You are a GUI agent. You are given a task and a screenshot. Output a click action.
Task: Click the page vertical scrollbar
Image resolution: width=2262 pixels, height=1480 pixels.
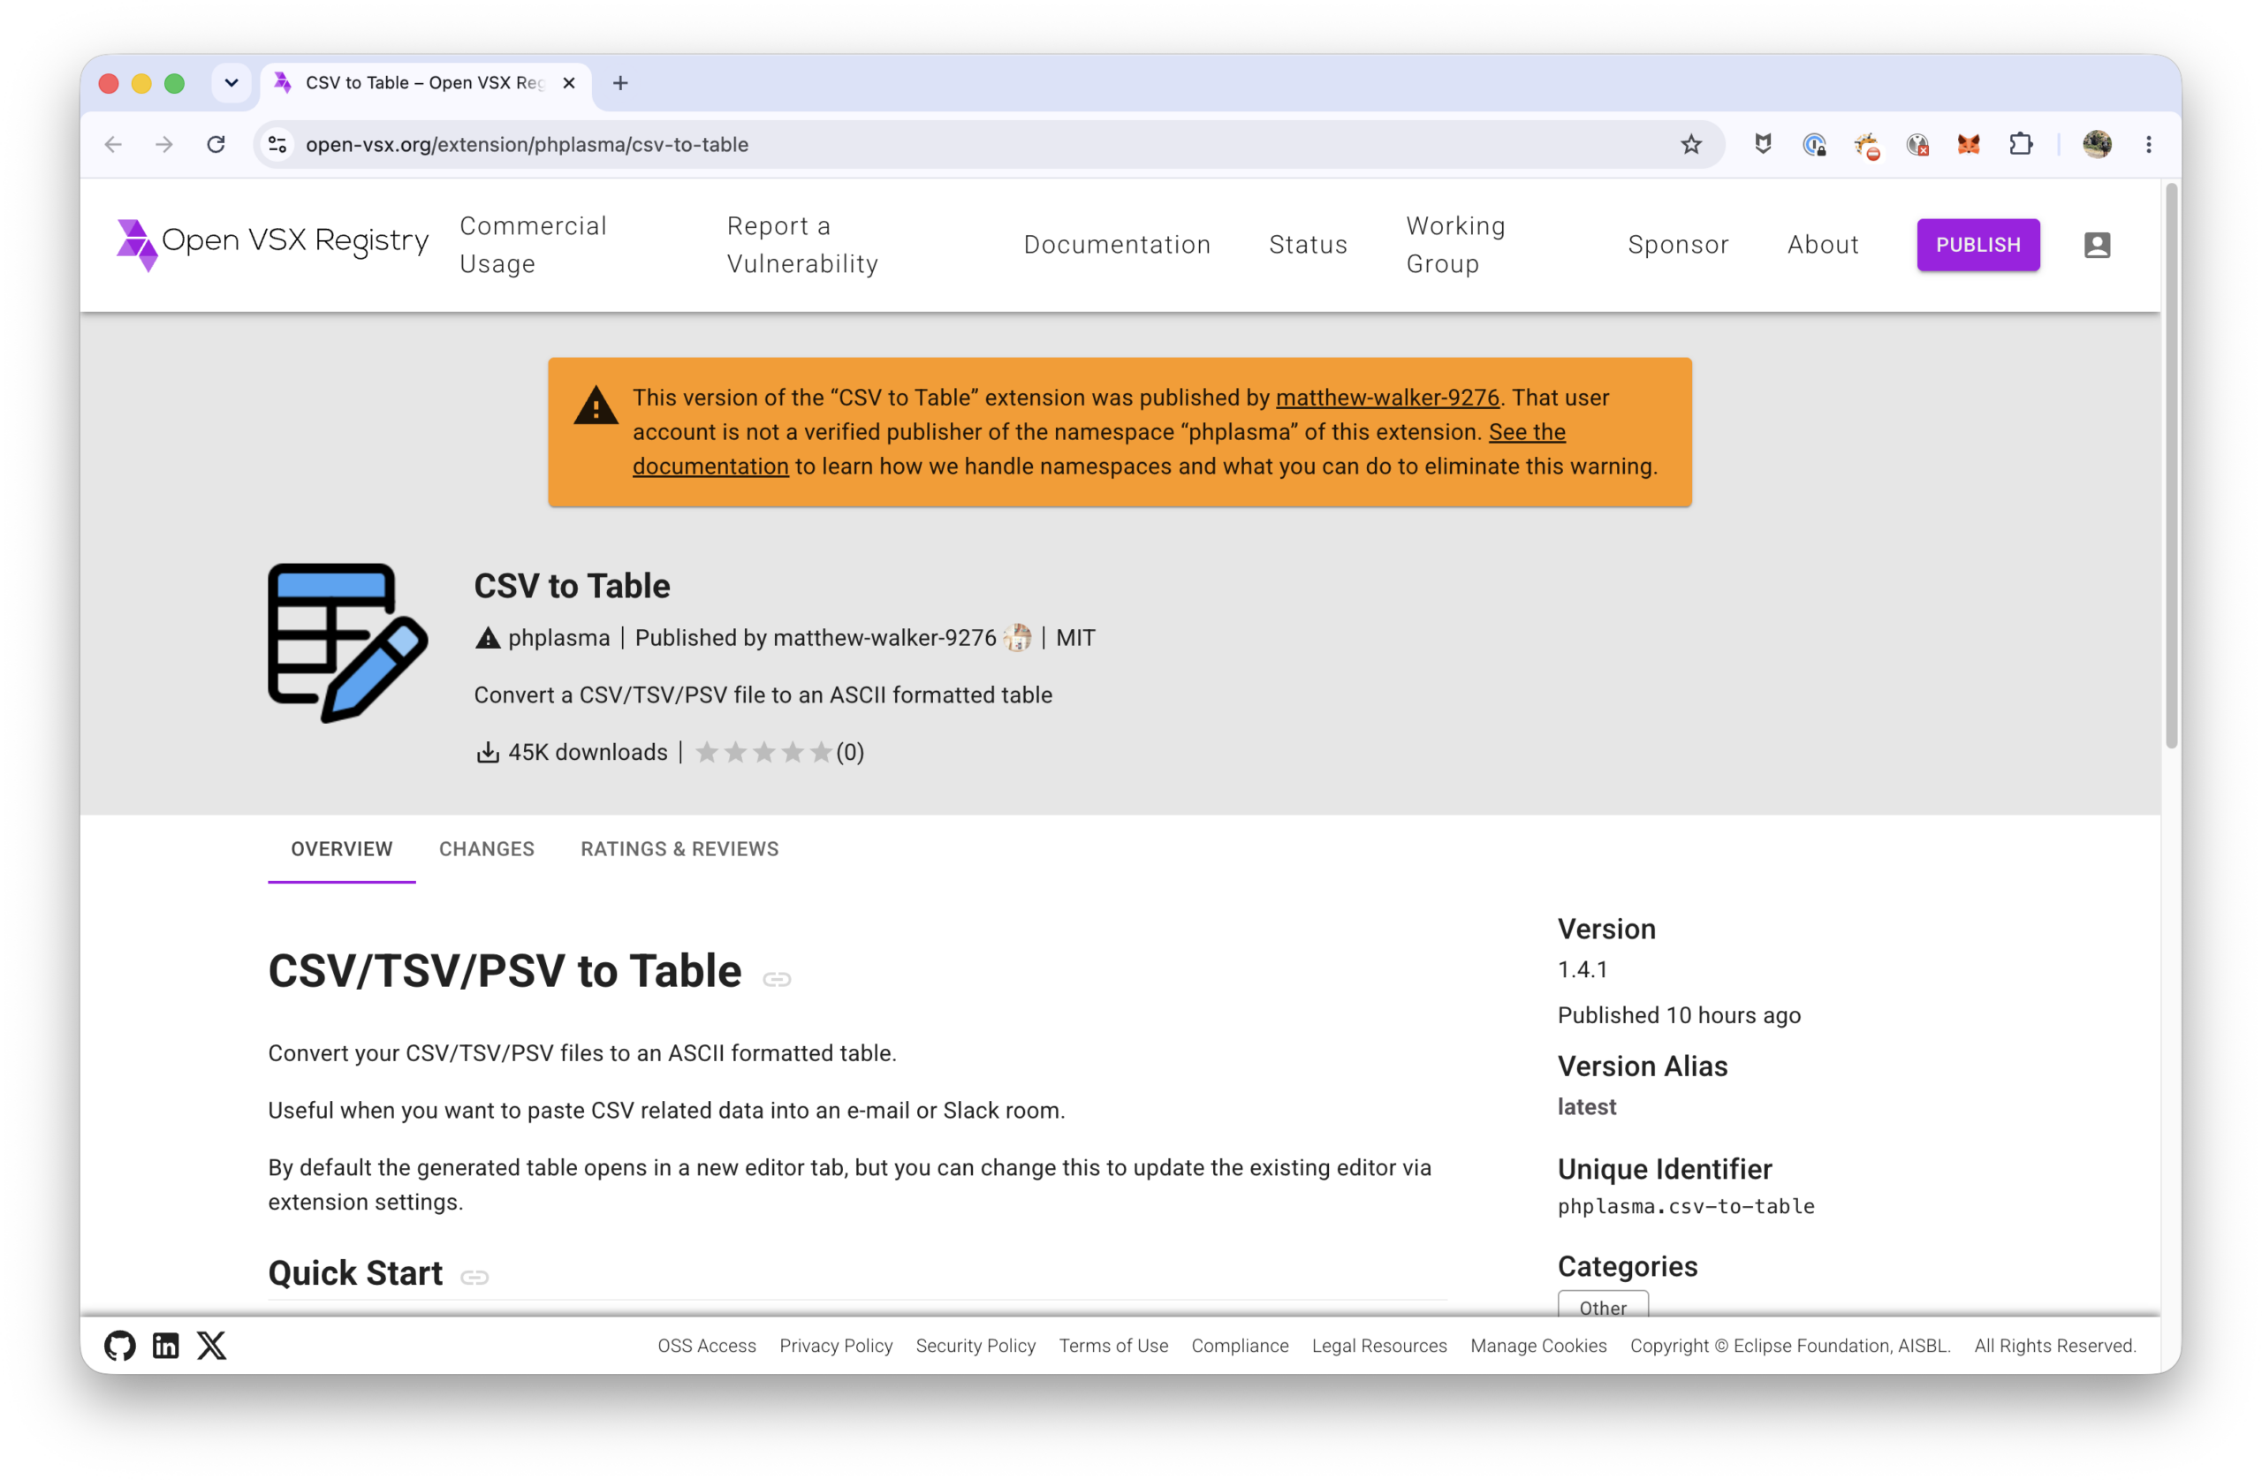(x=2171, y=466)
